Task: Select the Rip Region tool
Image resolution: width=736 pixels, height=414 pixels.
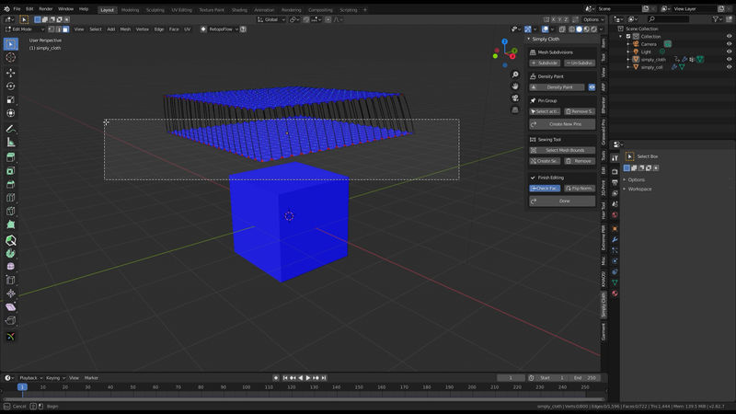Action: tap(11, 320)
